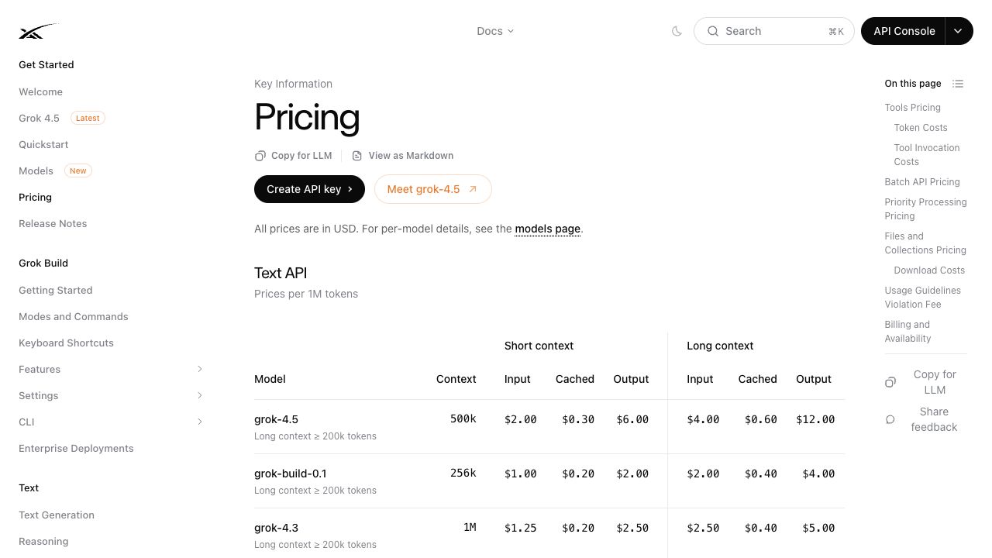
Task: Click the $5.00 long context output price
Action: (x=818, y=528)
